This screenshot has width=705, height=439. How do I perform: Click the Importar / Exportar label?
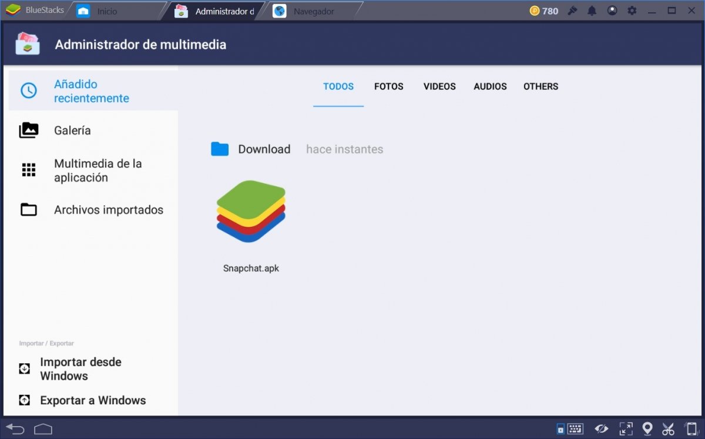(46, 343)
